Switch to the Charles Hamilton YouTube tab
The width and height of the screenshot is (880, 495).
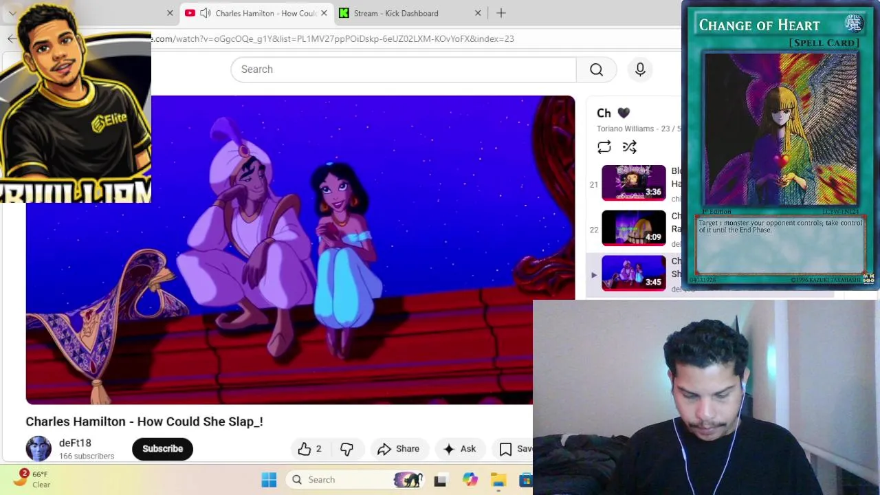click(x=256, y=13)
